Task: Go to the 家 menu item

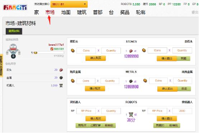Action: click(x=36, y=13)
